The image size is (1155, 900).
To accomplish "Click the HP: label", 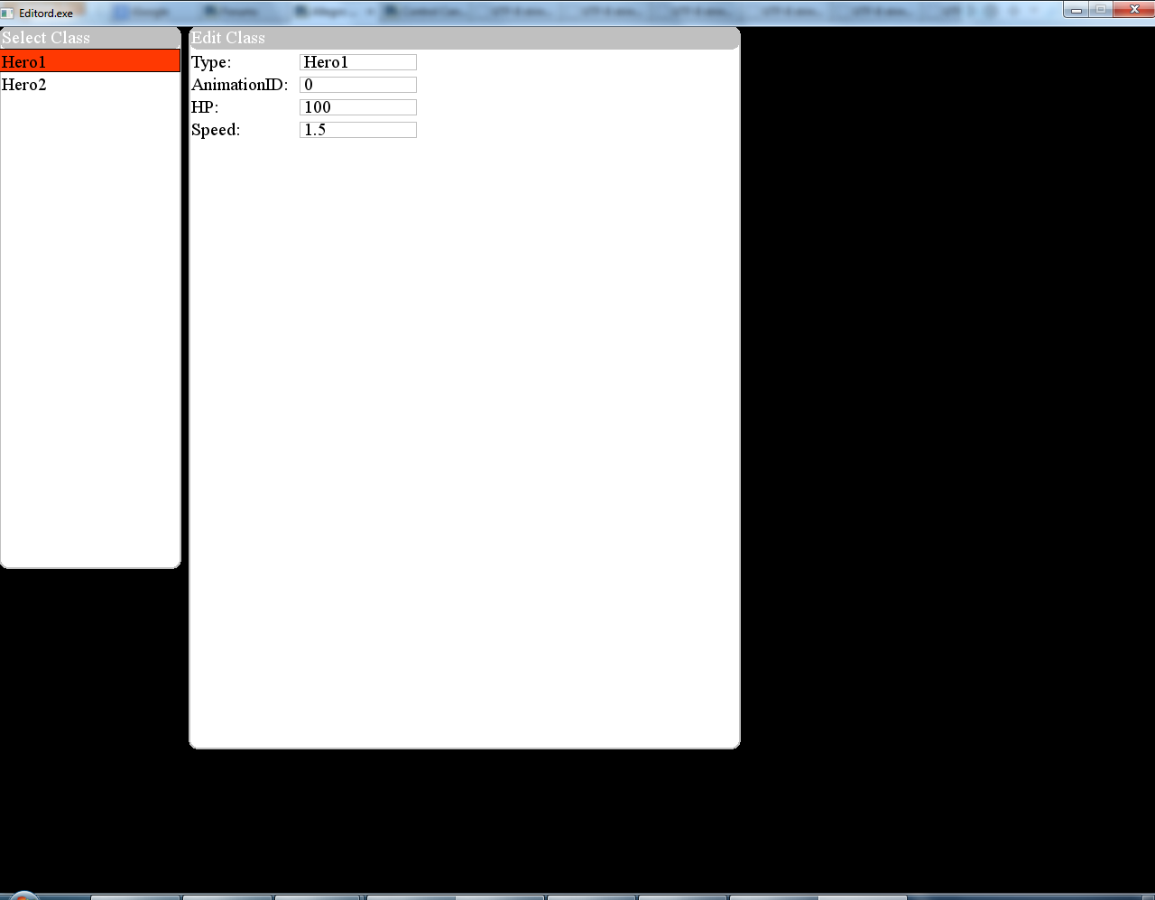I will (205, 107).
